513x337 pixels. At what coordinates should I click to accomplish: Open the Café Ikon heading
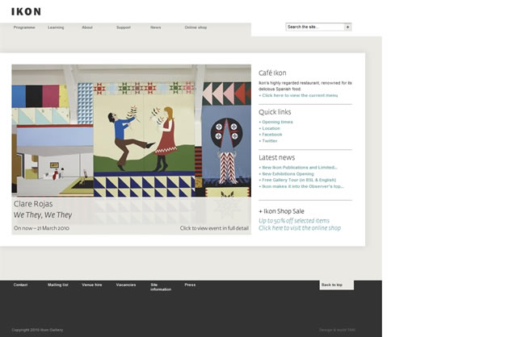(272, 73)
